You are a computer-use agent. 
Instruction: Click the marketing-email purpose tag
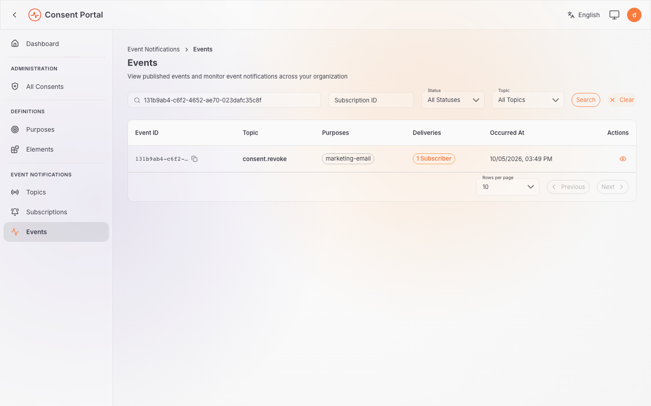click(348, 159)
